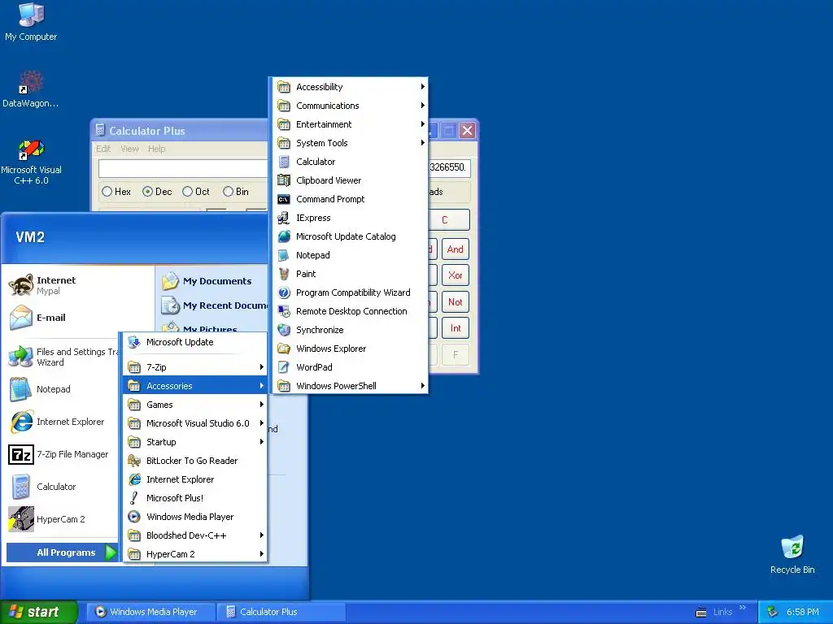The width and height of the screenshot is (833, 624).
Task: Expand Bloodshed Dev-C++ folder
Action: tap(194, 535)
